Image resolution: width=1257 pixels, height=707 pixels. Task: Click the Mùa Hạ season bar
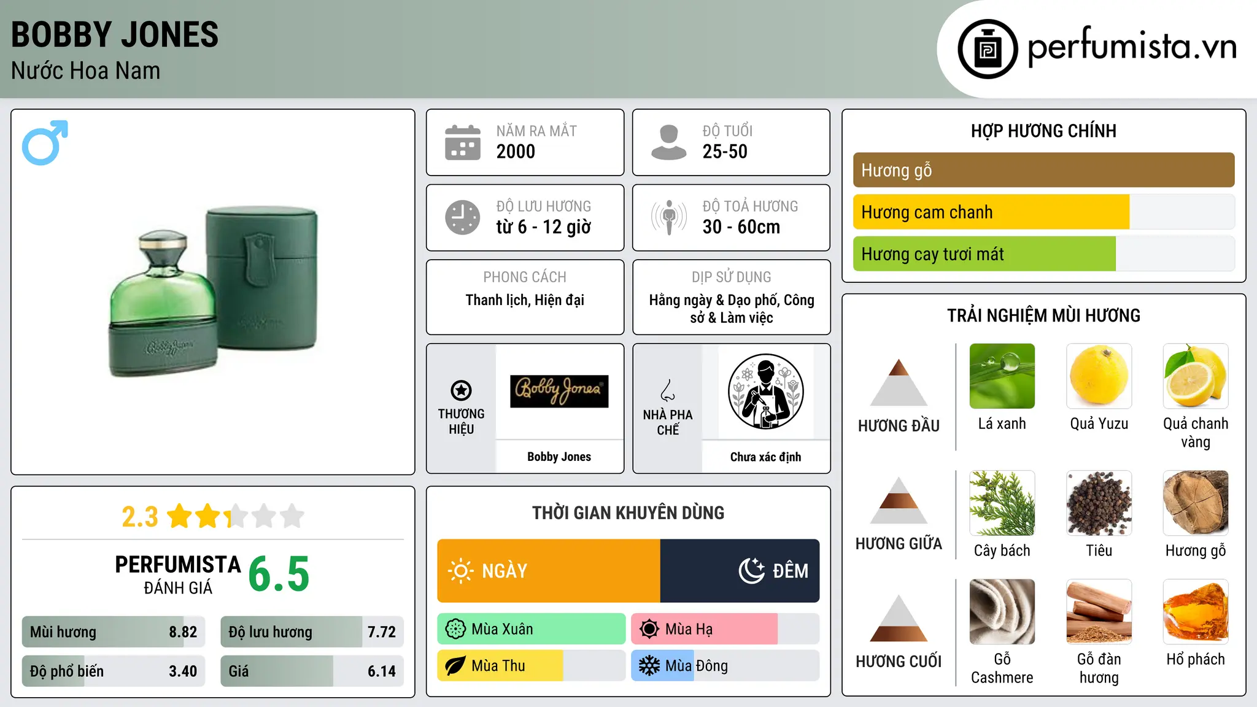coord(725,629)
